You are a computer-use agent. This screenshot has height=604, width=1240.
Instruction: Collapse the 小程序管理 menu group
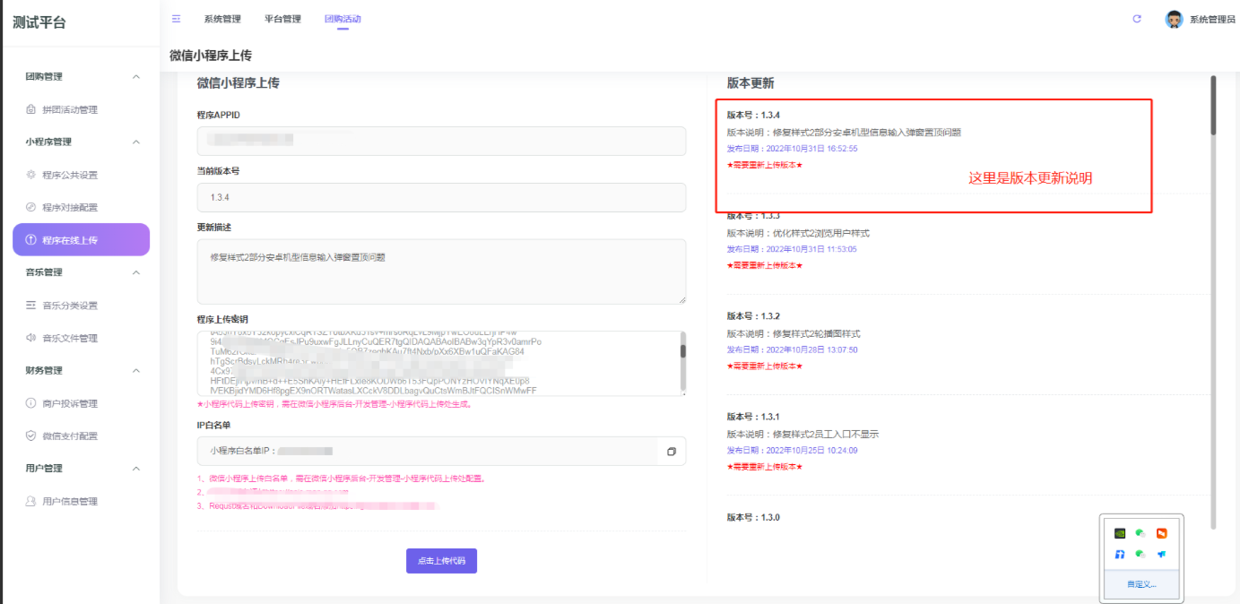[x=136, y=142]
